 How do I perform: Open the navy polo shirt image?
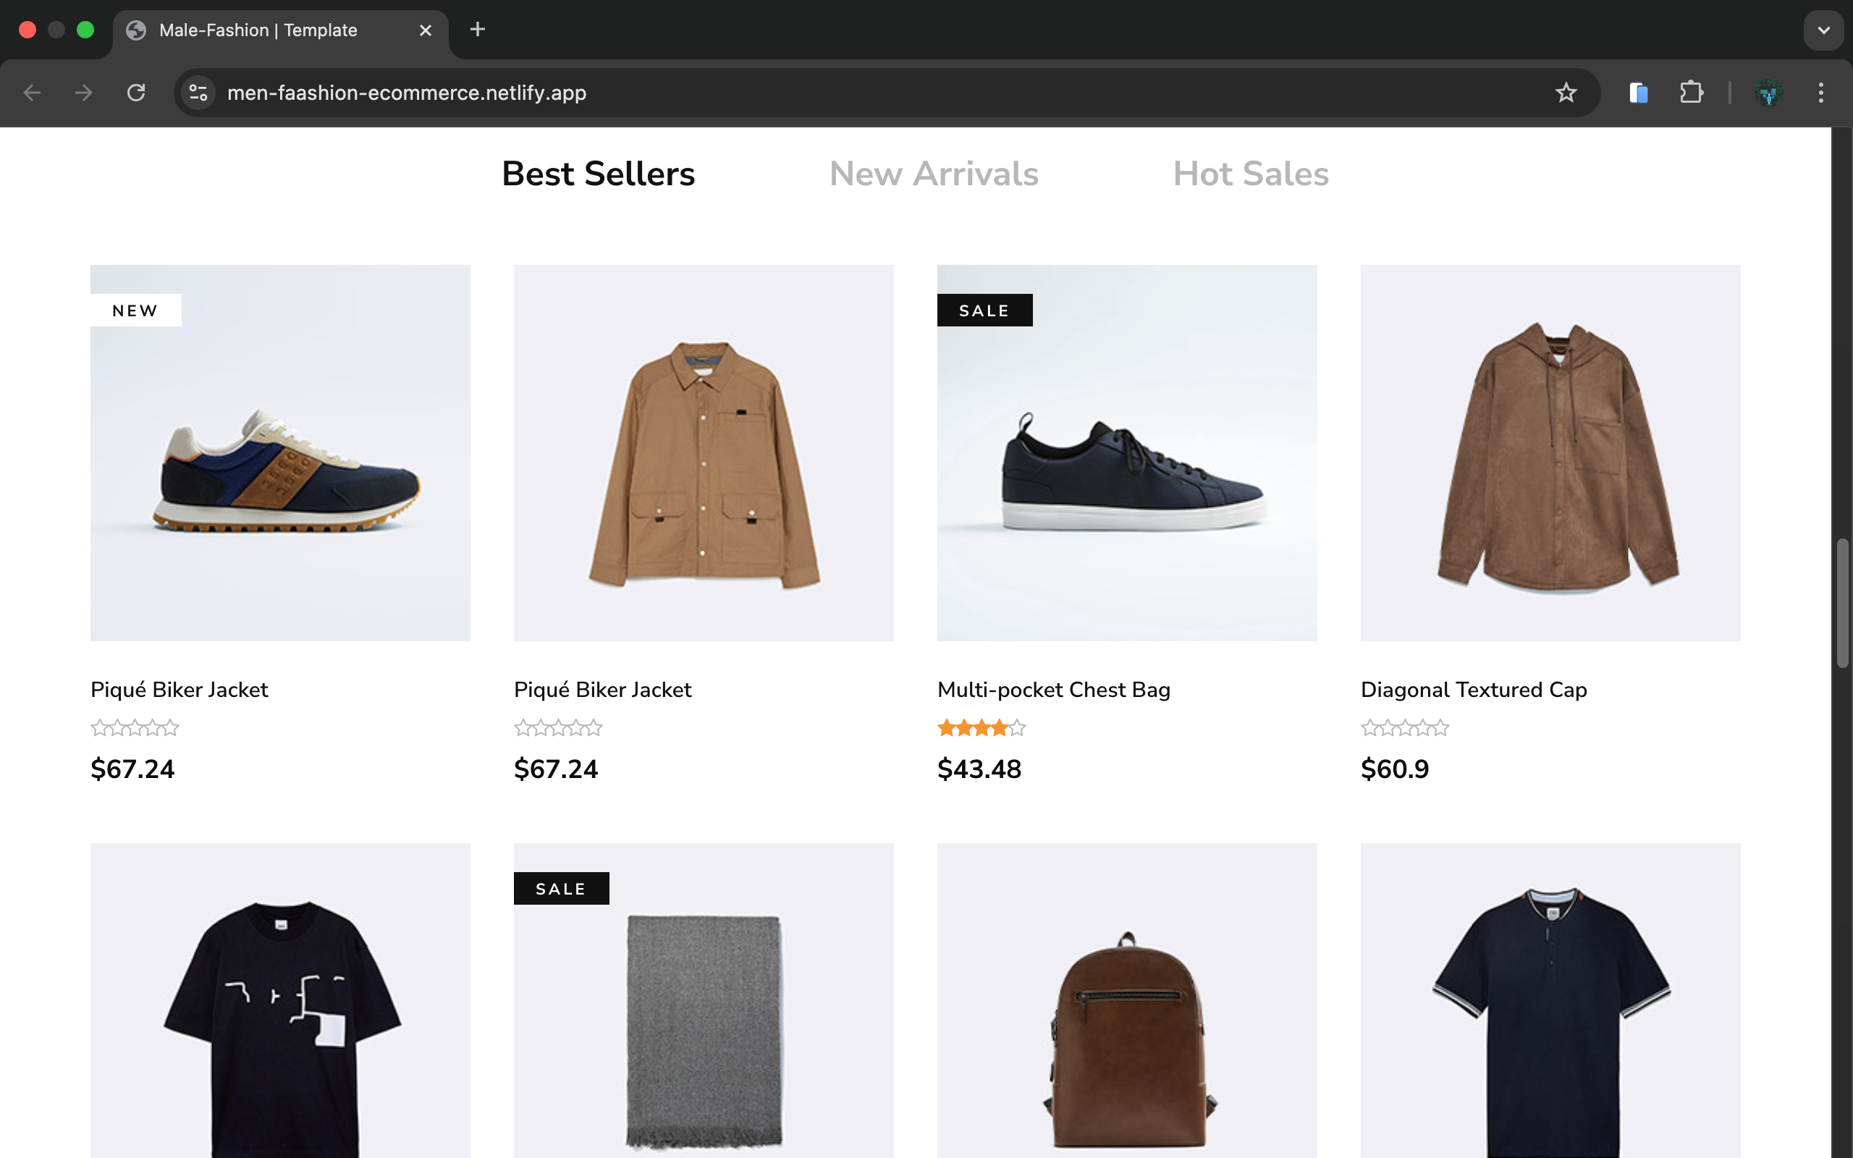[x=1550, y=1000]
